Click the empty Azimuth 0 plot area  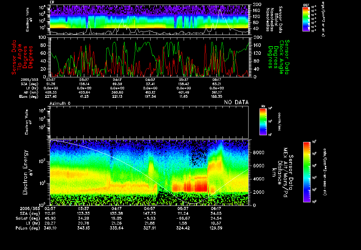(149, 122)
